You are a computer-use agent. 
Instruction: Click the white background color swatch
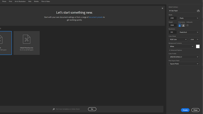198,46
